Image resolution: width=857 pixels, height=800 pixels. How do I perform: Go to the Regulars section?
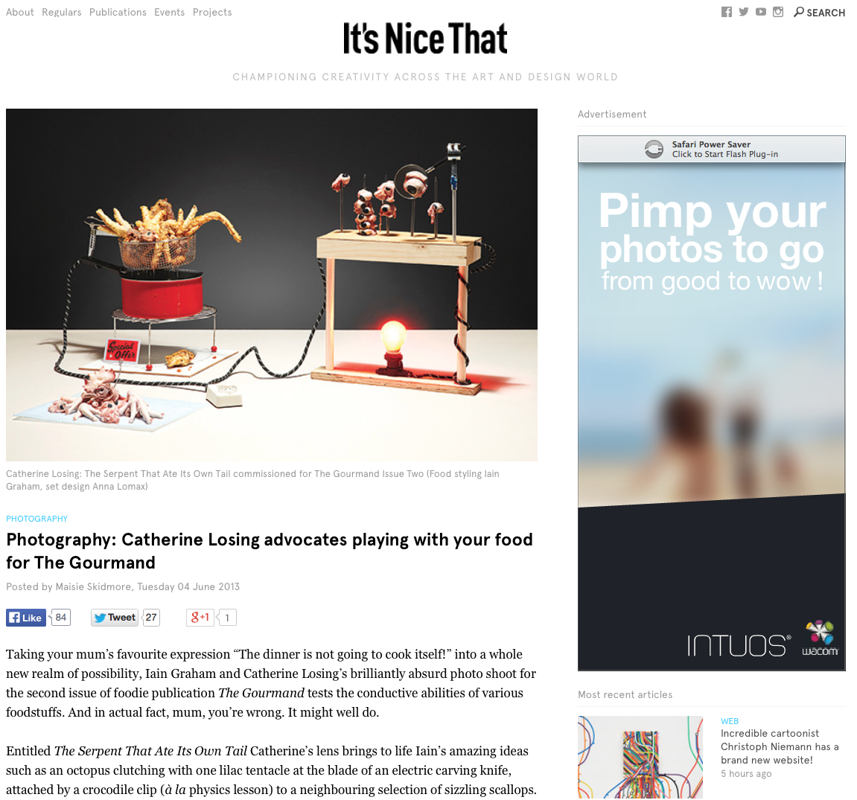point(62,12)
